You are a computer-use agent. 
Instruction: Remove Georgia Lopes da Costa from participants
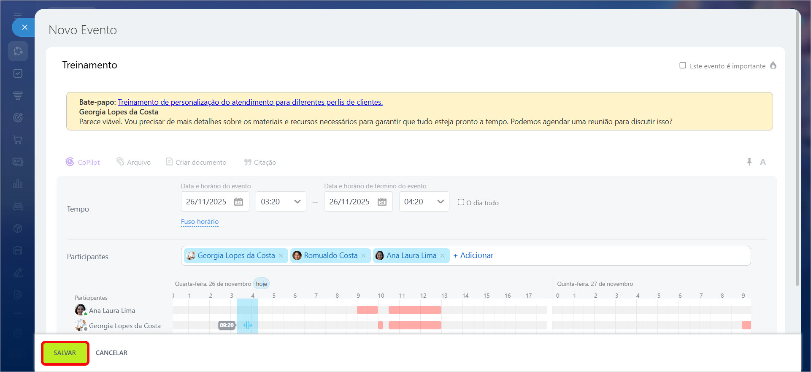click(x=281, y=256)
